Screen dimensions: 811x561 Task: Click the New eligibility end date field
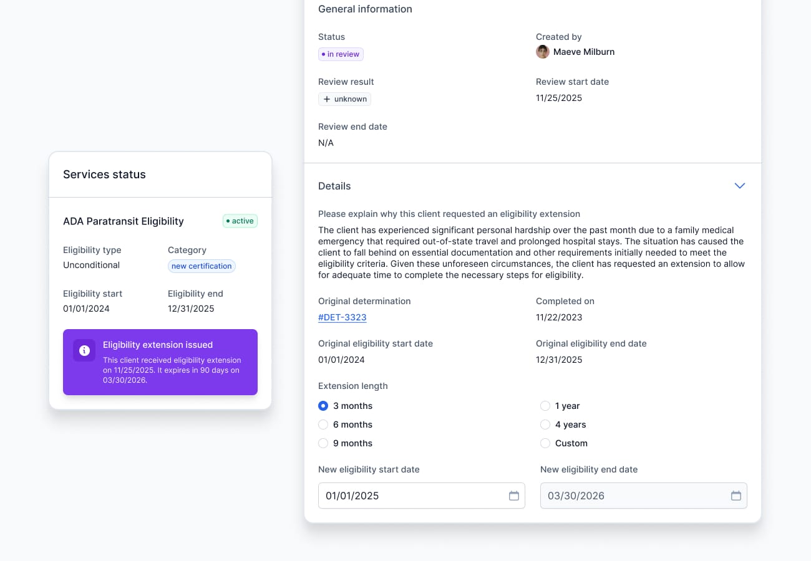tap(644, 496)
